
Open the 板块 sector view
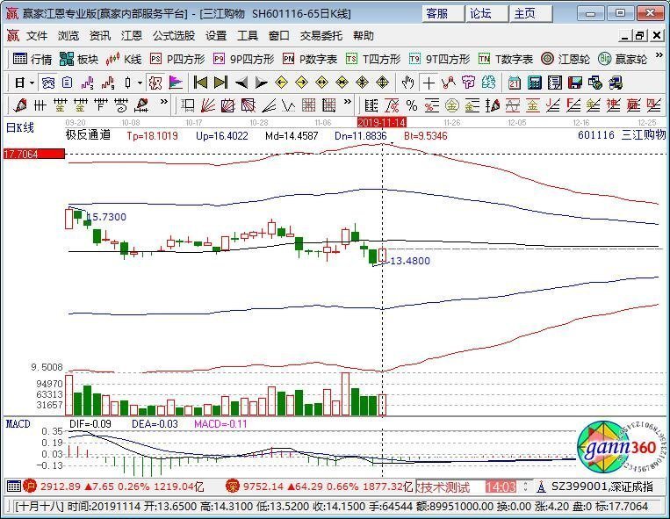pos(79,59)
